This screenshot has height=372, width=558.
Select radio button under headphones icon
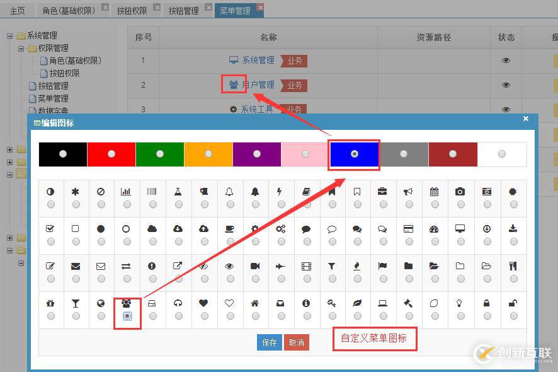pos(179,316)
